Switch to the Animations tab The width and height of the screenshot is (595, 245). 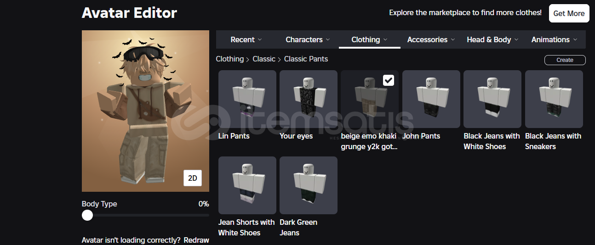click(554, 39)
